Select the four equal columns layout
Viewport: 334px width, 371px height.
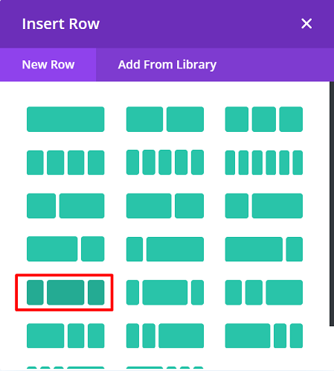click(x=65, y=162)
